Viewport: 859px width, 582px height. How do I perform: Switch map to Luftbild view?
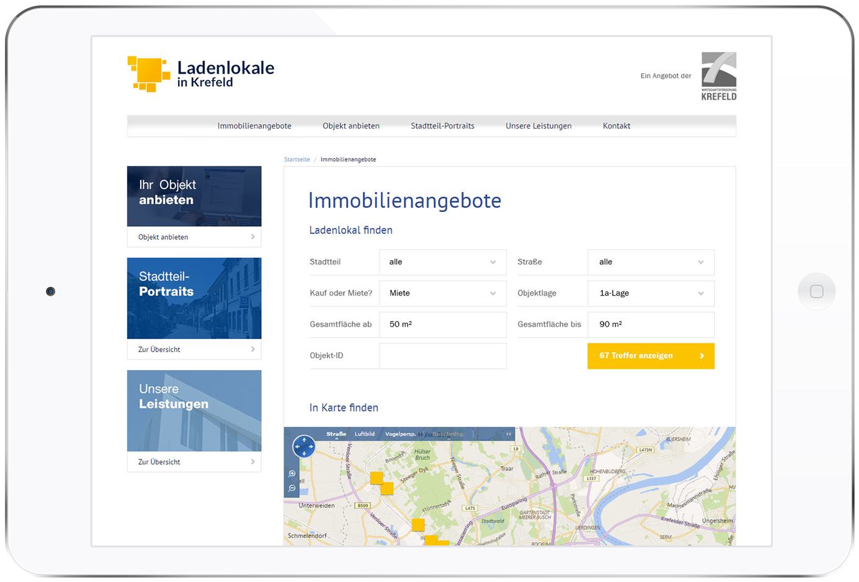pos(365,434)
